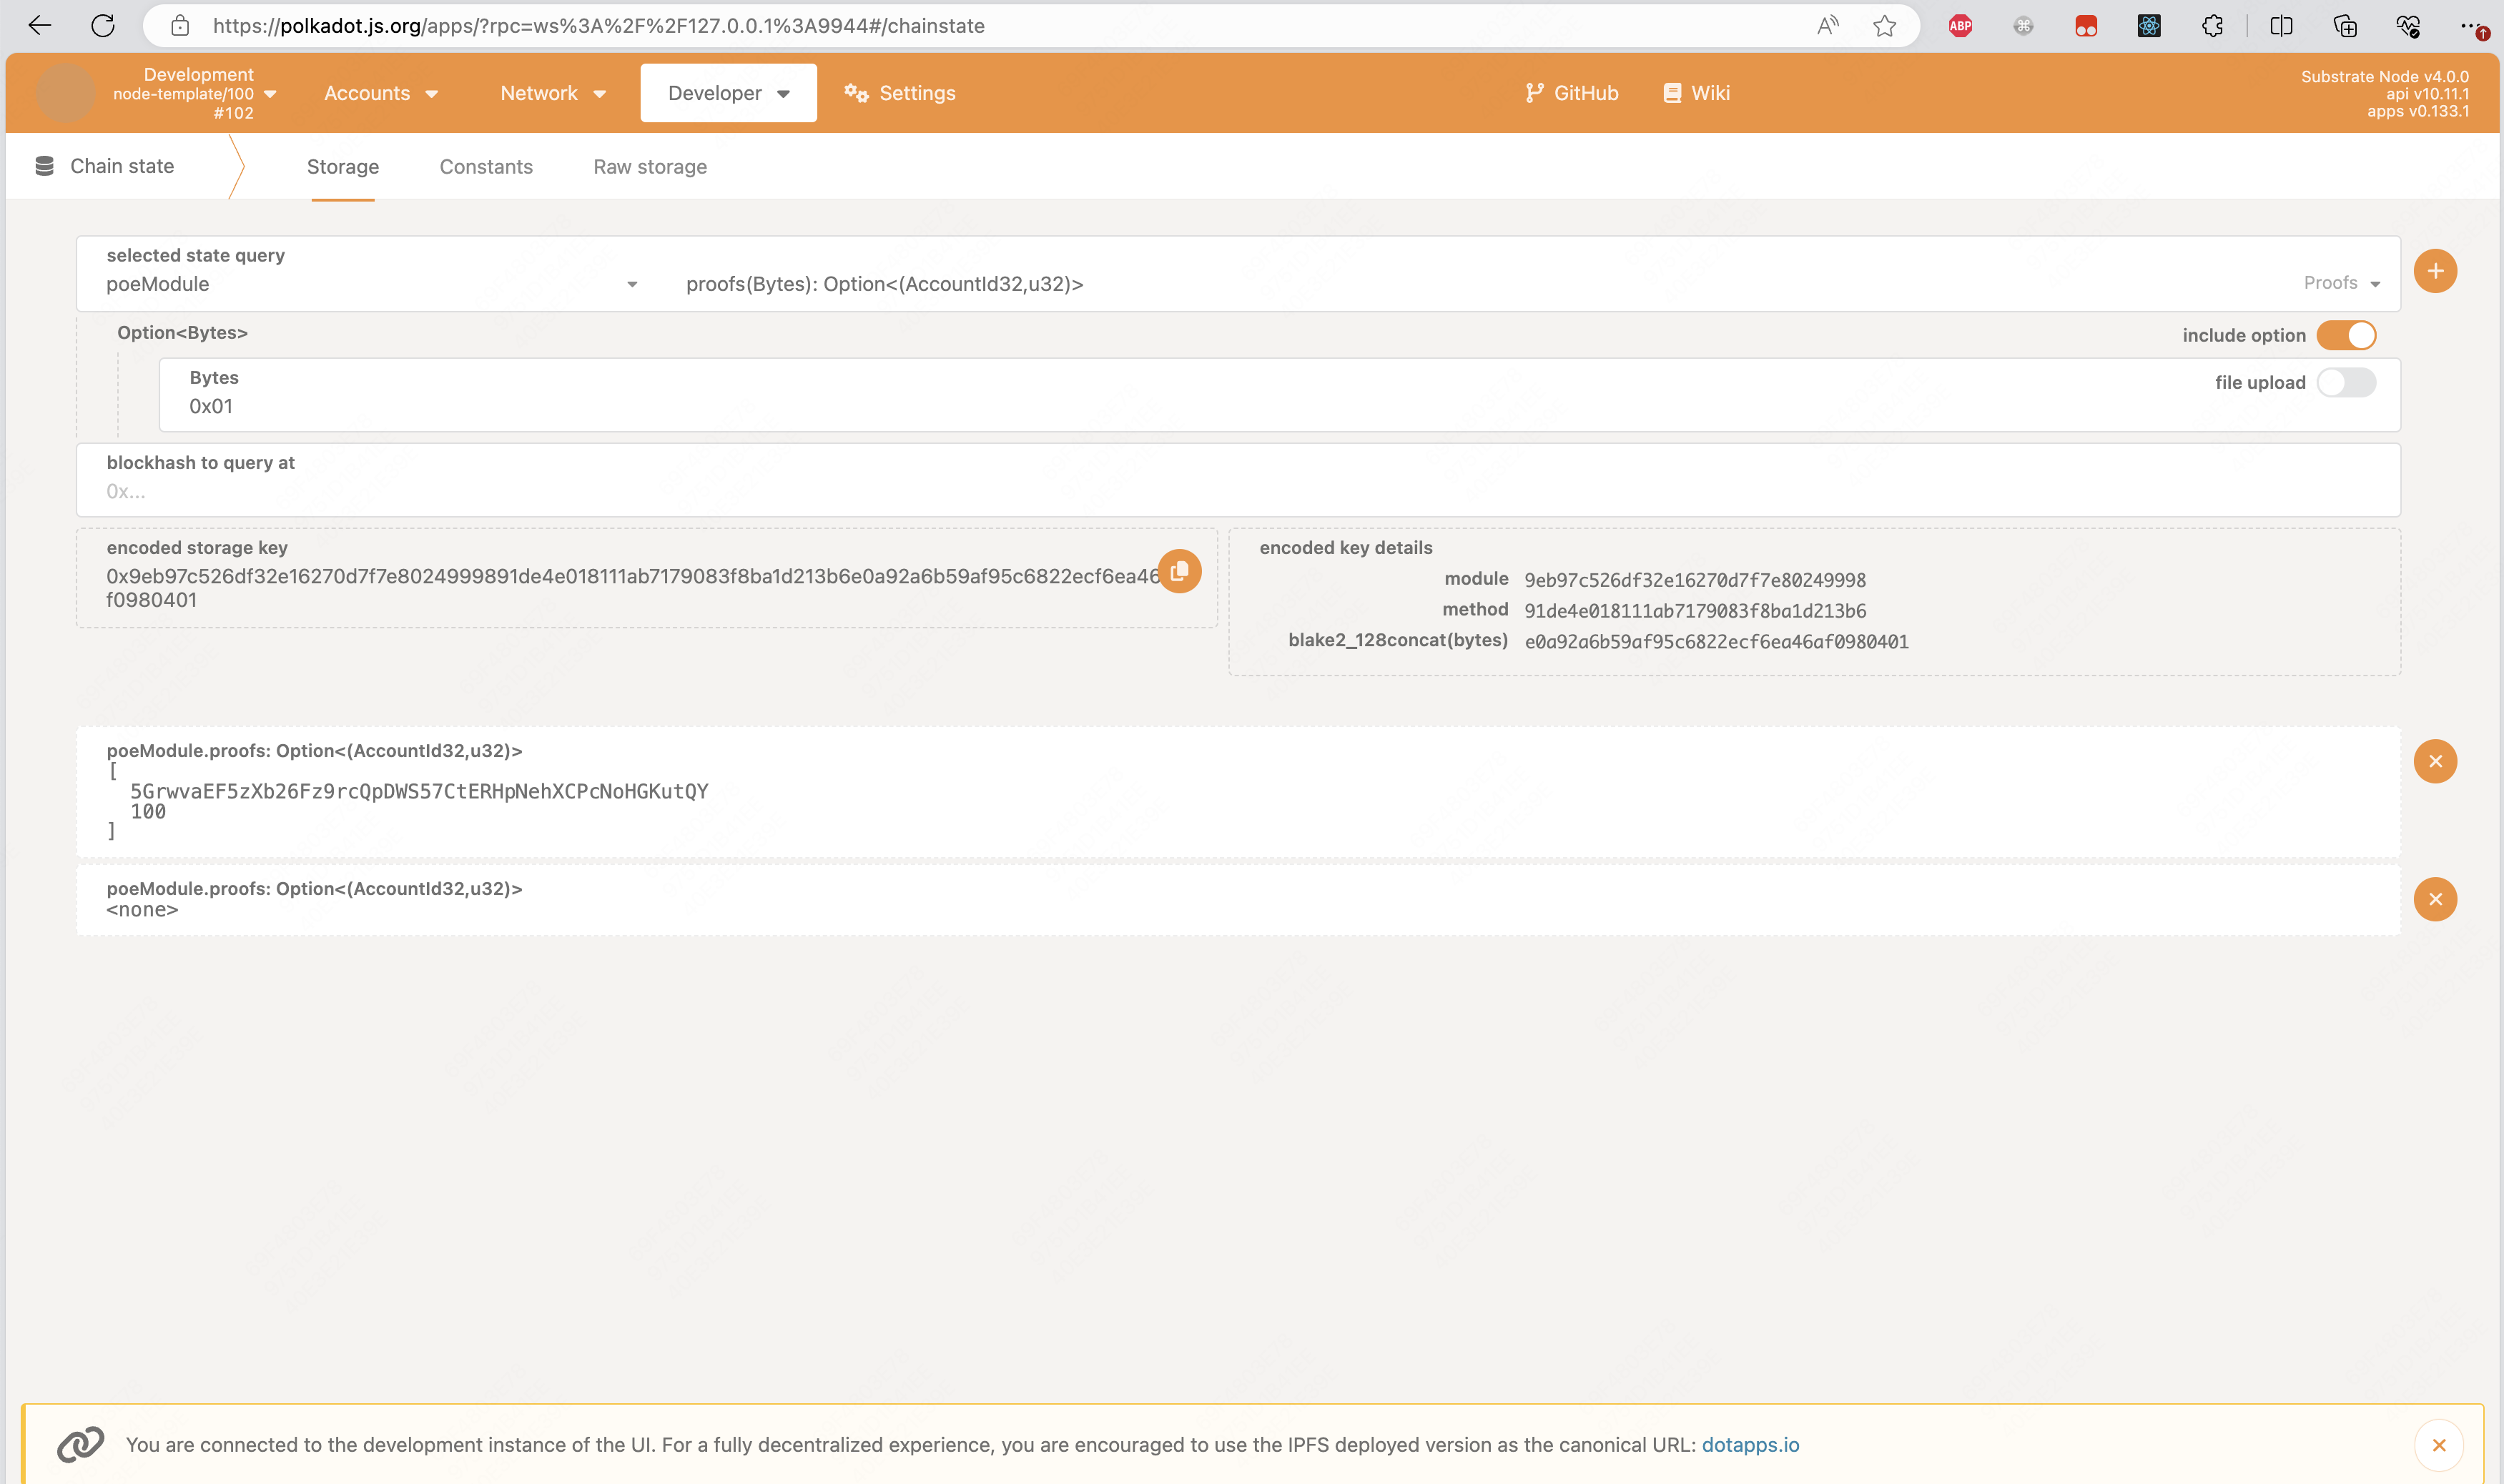Open the AdBlock Plus extension icon
The image size is (2504, 1484).
point(1960,26)
